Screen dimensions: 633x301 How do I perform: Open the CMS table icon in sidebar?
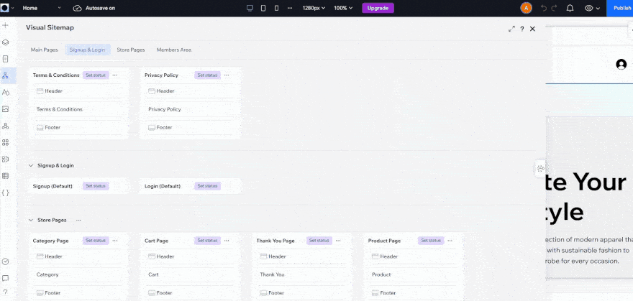6,176
